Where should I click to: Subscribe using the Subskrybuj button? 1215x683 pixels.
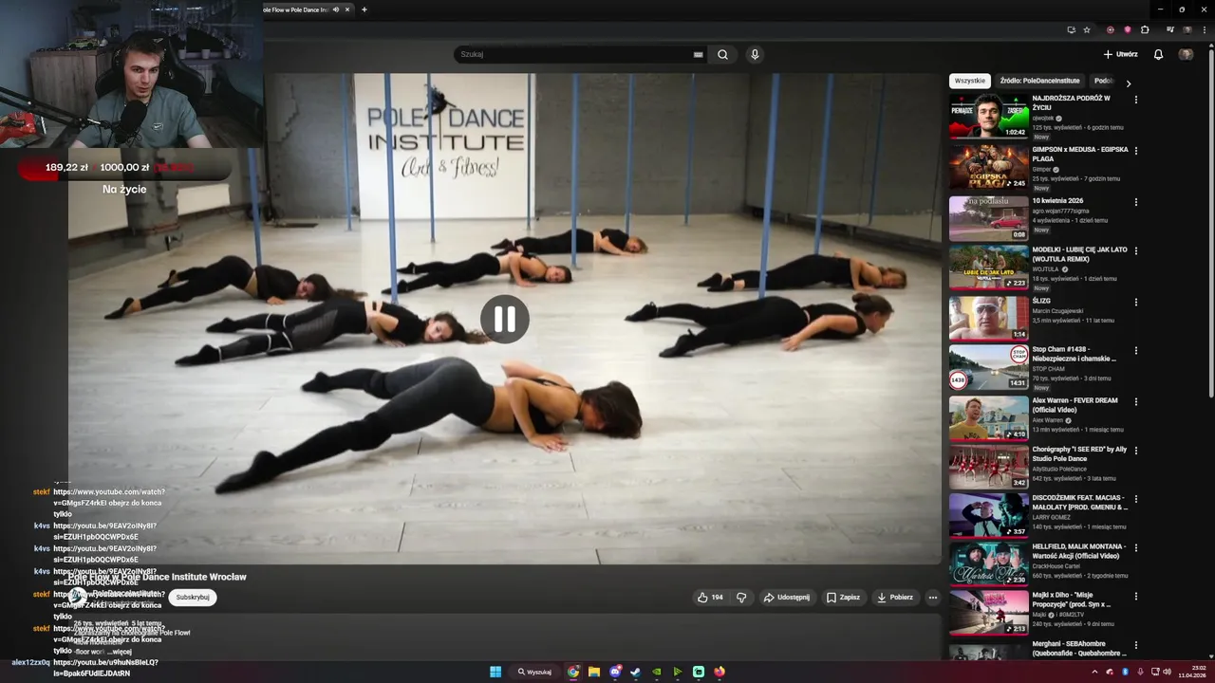tap(193, 597)
